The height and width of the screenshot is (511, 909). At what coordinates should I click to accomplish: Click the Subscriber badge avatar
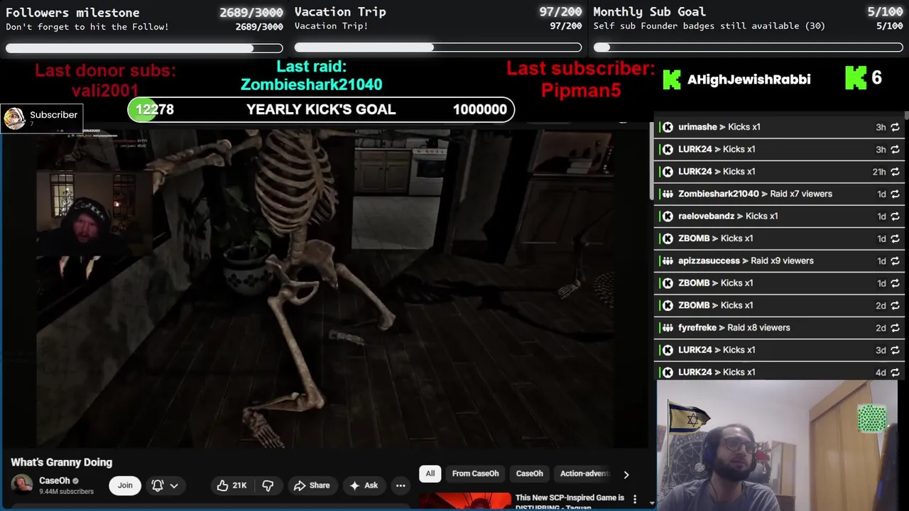pos(14,119)
